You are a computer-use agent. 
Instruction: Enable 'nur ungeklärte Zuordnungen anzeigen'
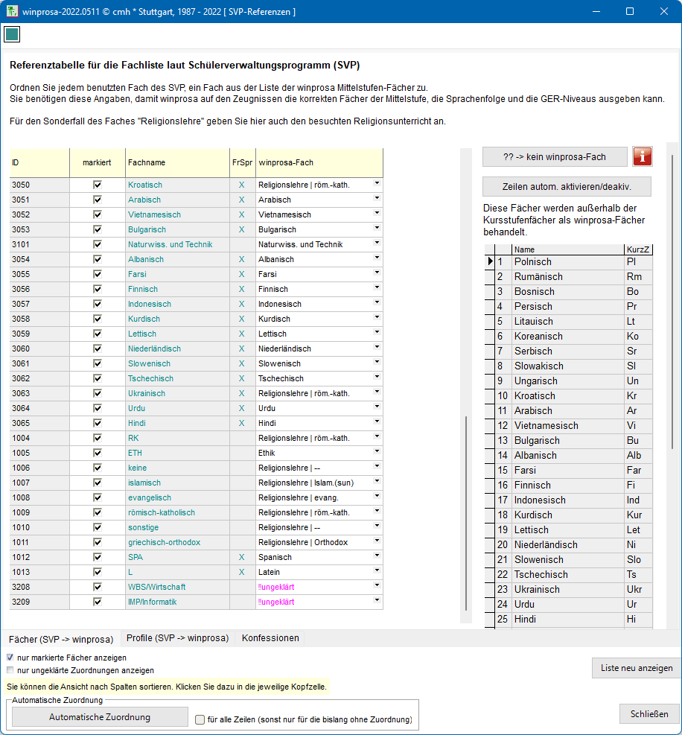(10, 669)
